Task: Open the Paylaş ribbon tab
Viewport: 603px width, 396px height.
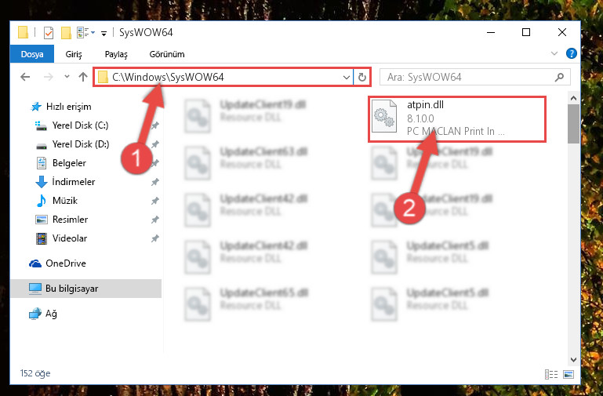Action: [116, 54]
